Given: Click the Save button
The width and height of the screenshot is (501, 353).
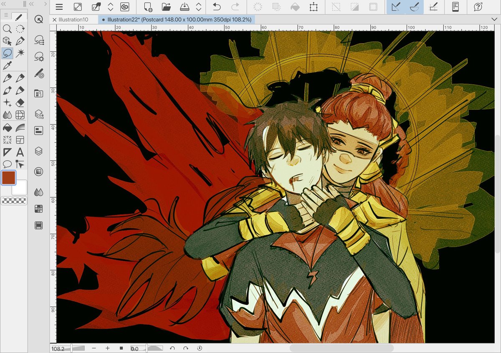Looking at the screenshot, I should pyautogui.click(x=185, y=7).
